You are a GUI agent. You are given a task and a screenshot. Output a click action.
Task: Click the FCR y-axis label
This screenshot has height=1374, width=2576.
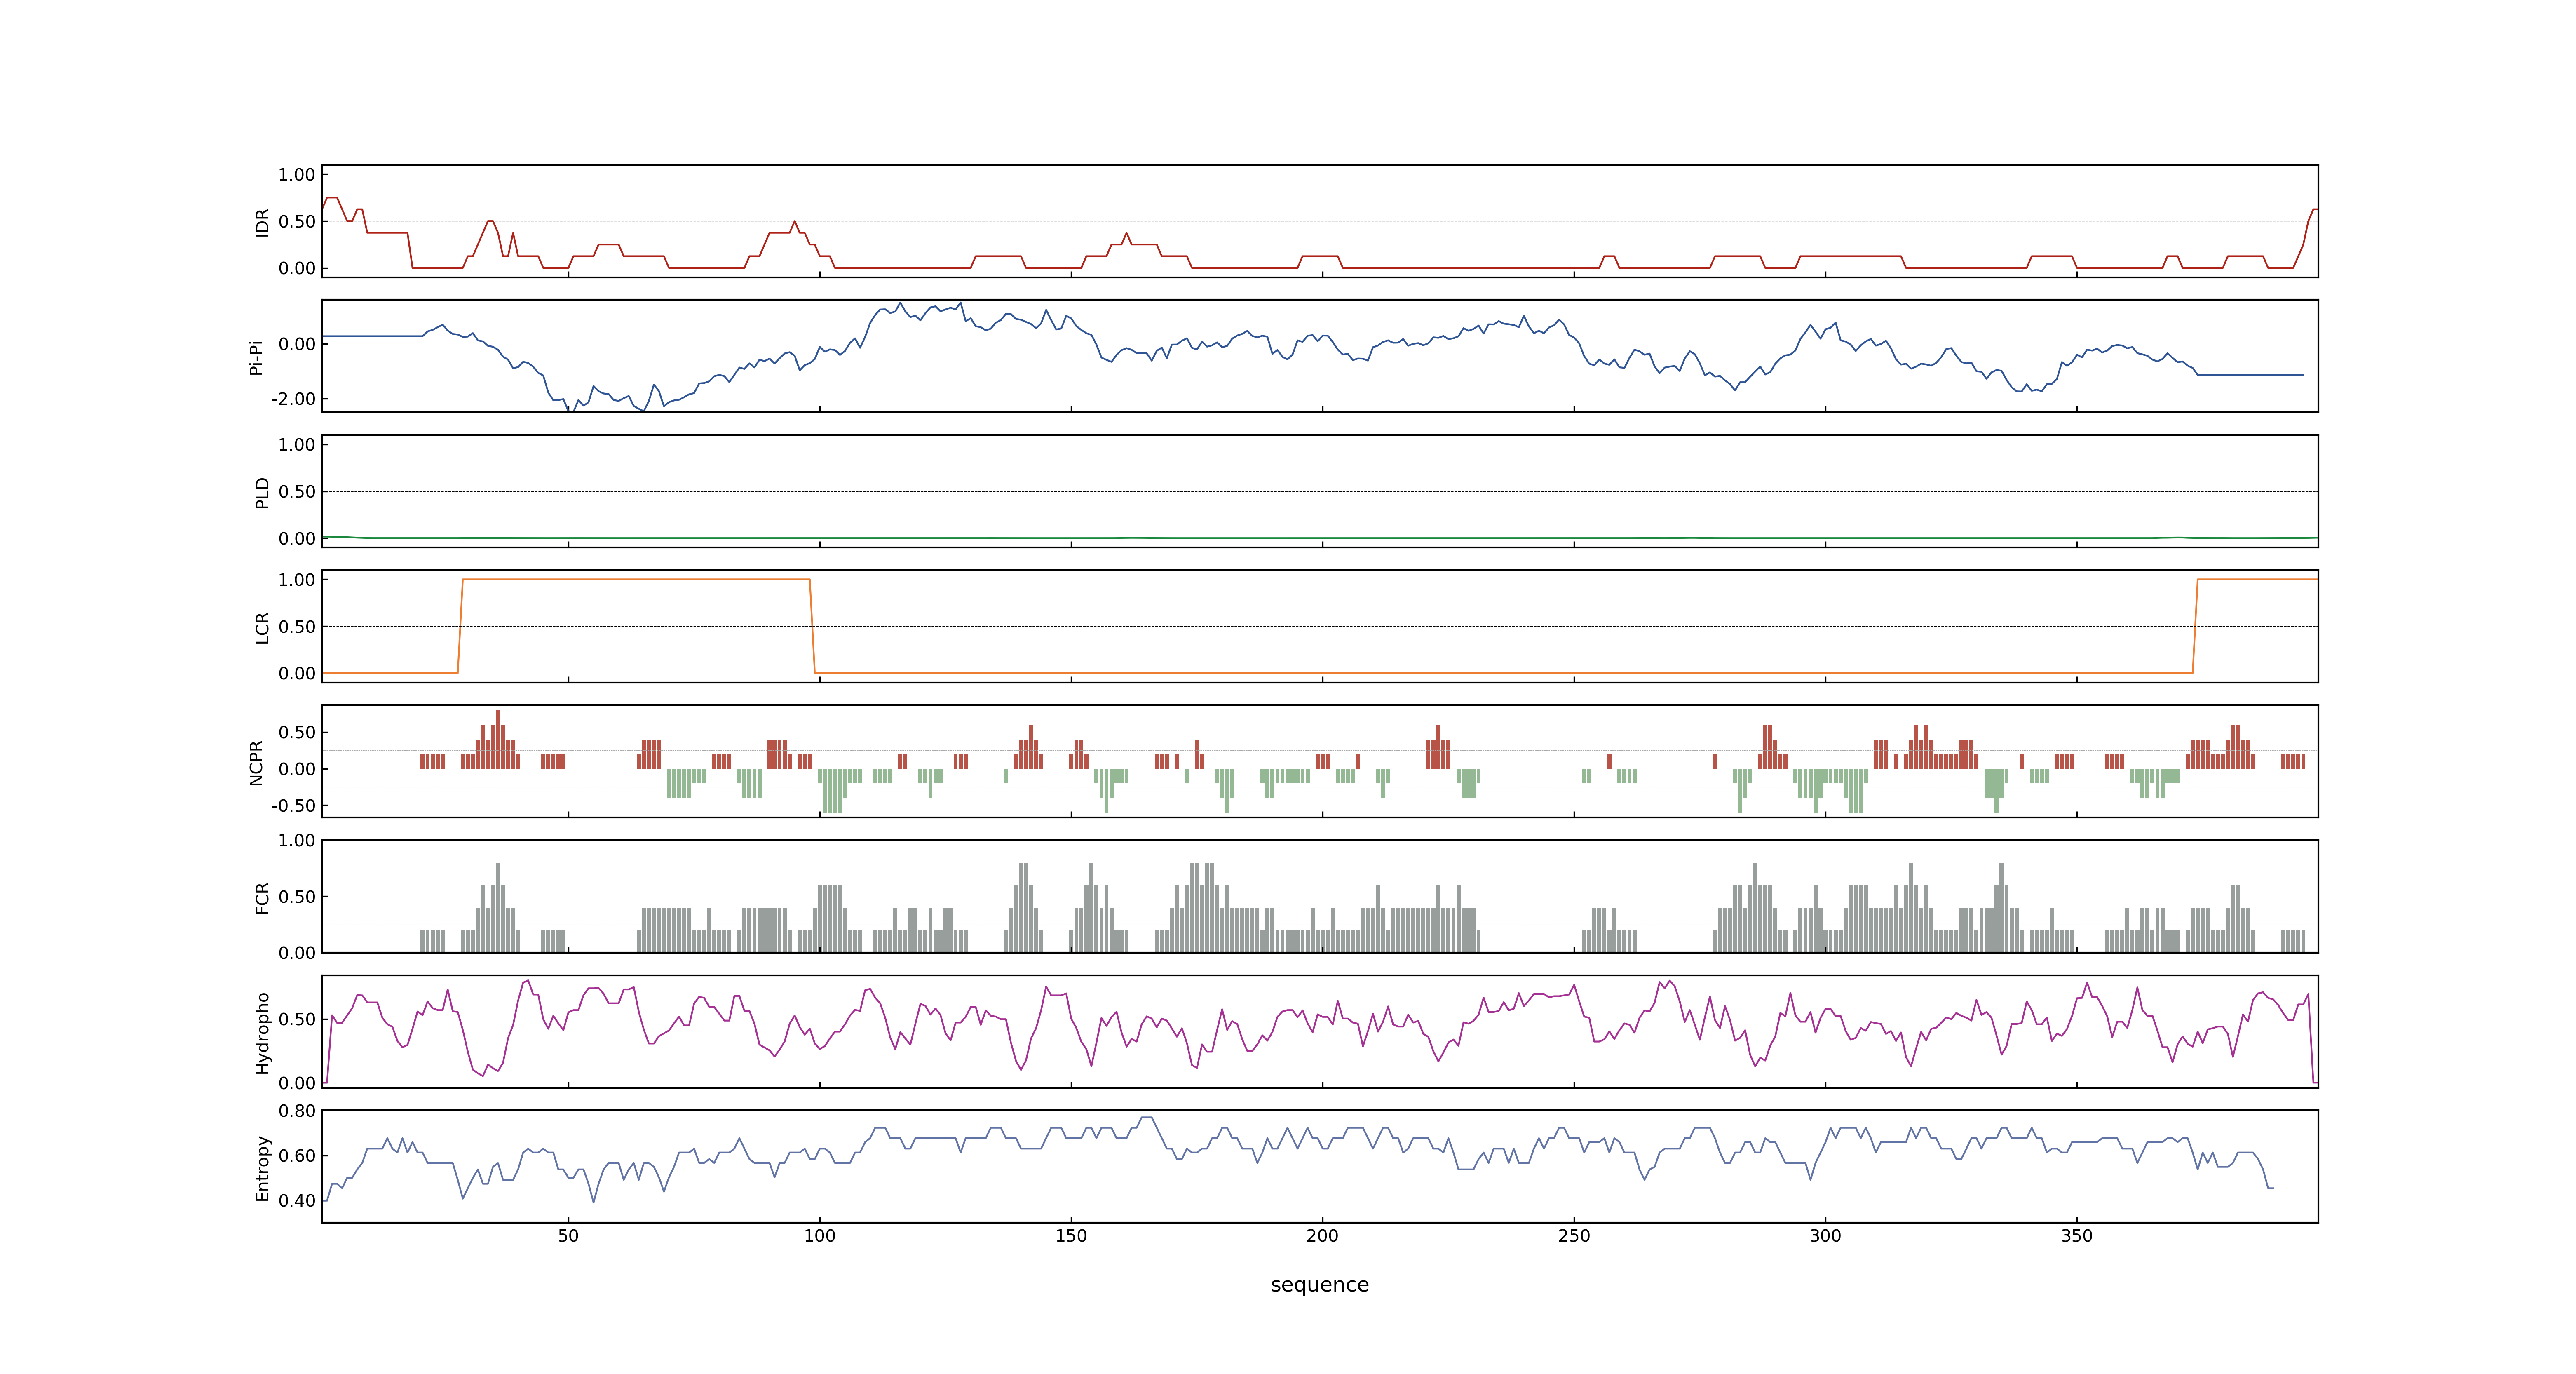pyautogui.click(x=262, y=898)
